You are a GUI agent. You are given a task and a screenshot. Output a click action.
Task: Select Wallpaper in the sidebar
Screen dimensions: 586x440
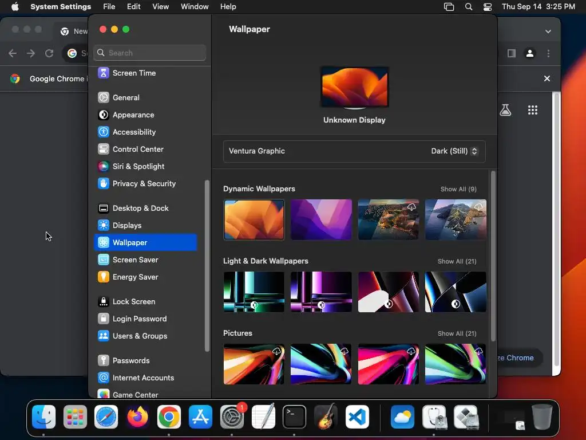(x=145, y=242)
